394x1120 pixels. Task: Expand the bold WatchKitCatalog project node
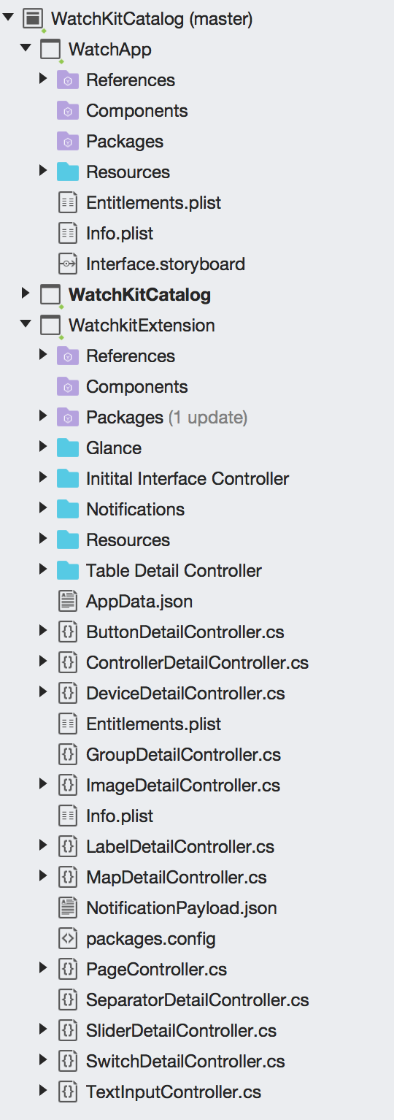click(26, 294)
